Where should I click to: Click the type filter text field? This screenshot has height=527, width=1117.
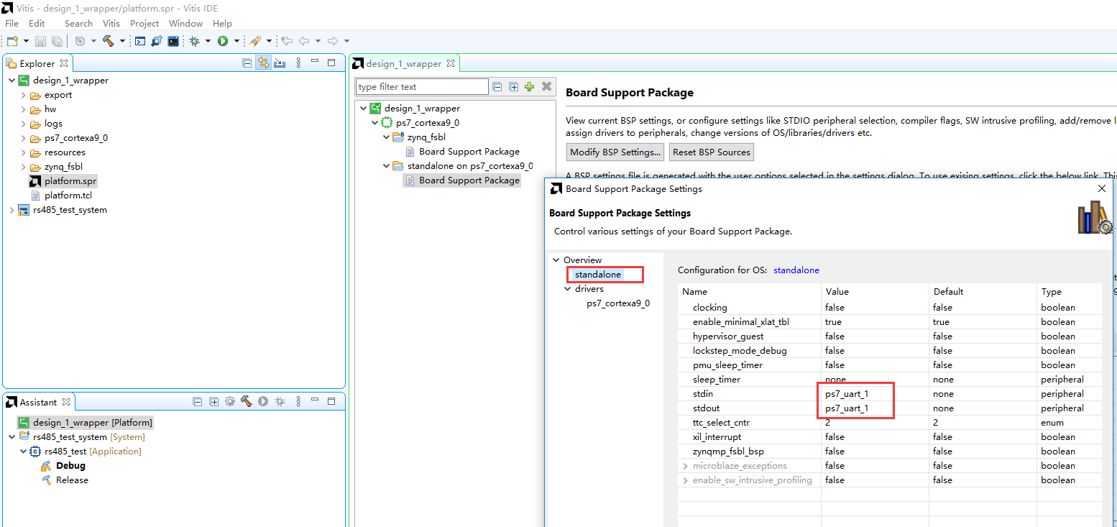point(422,87)
